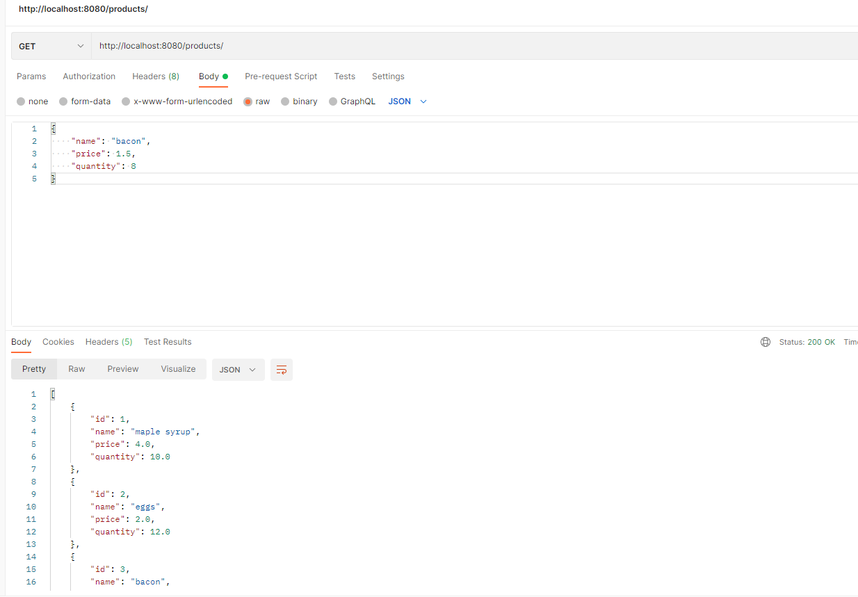The width and height of the screenshot is (858, 597).
Task: Select the binary body radio button
Action: pos(285,101)
